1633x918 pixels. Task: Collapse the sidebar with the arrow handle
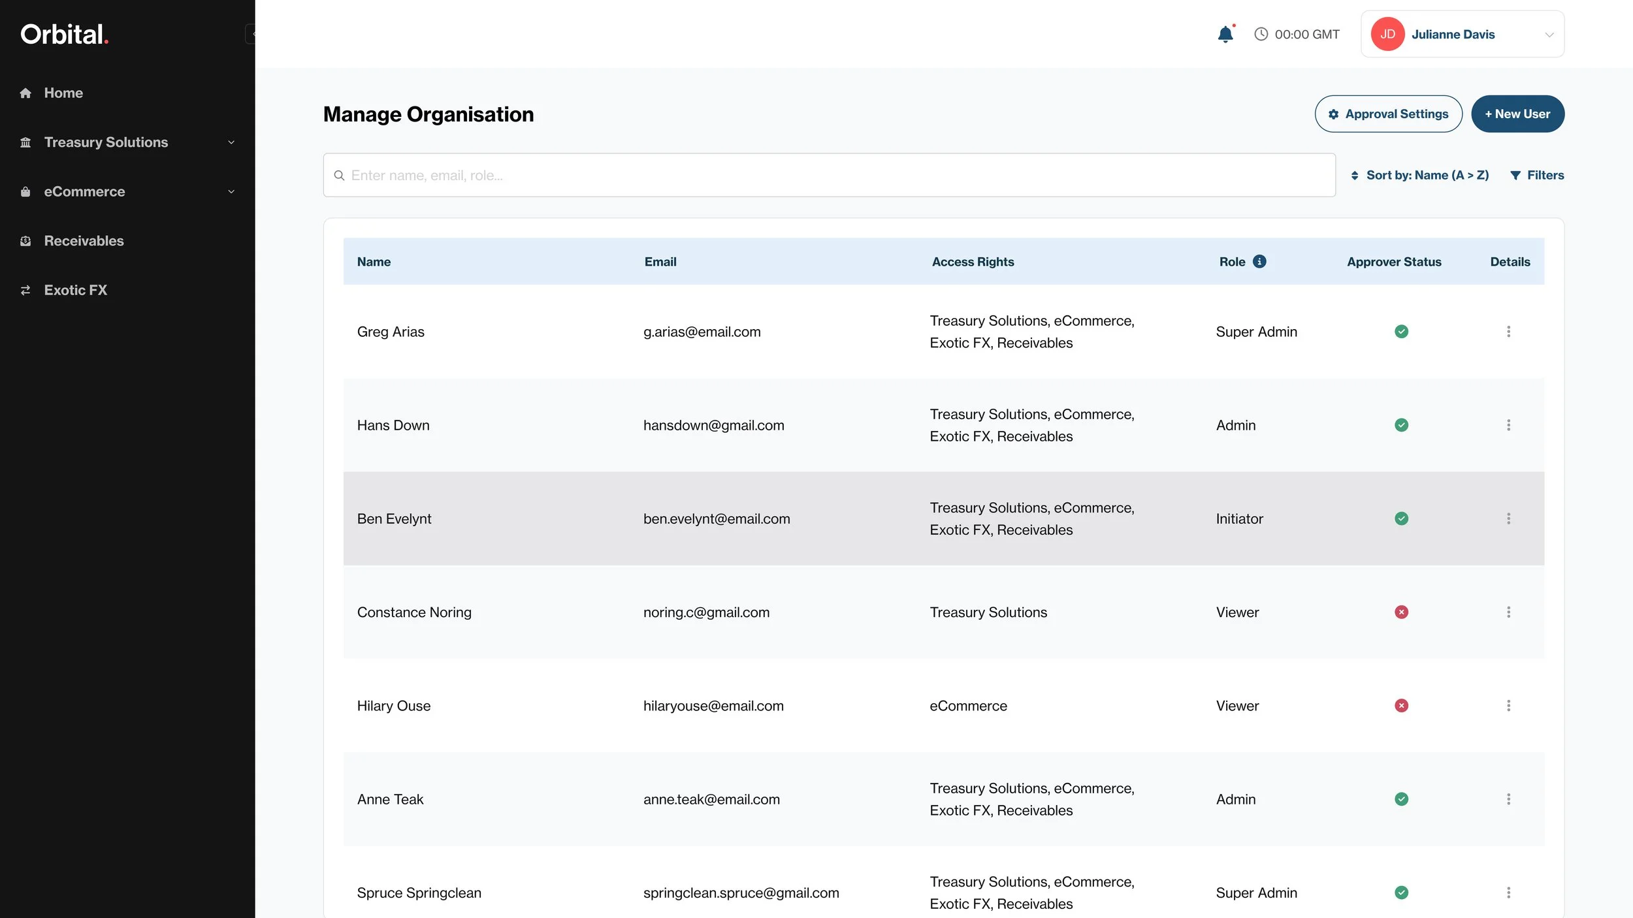pos(251,34)
